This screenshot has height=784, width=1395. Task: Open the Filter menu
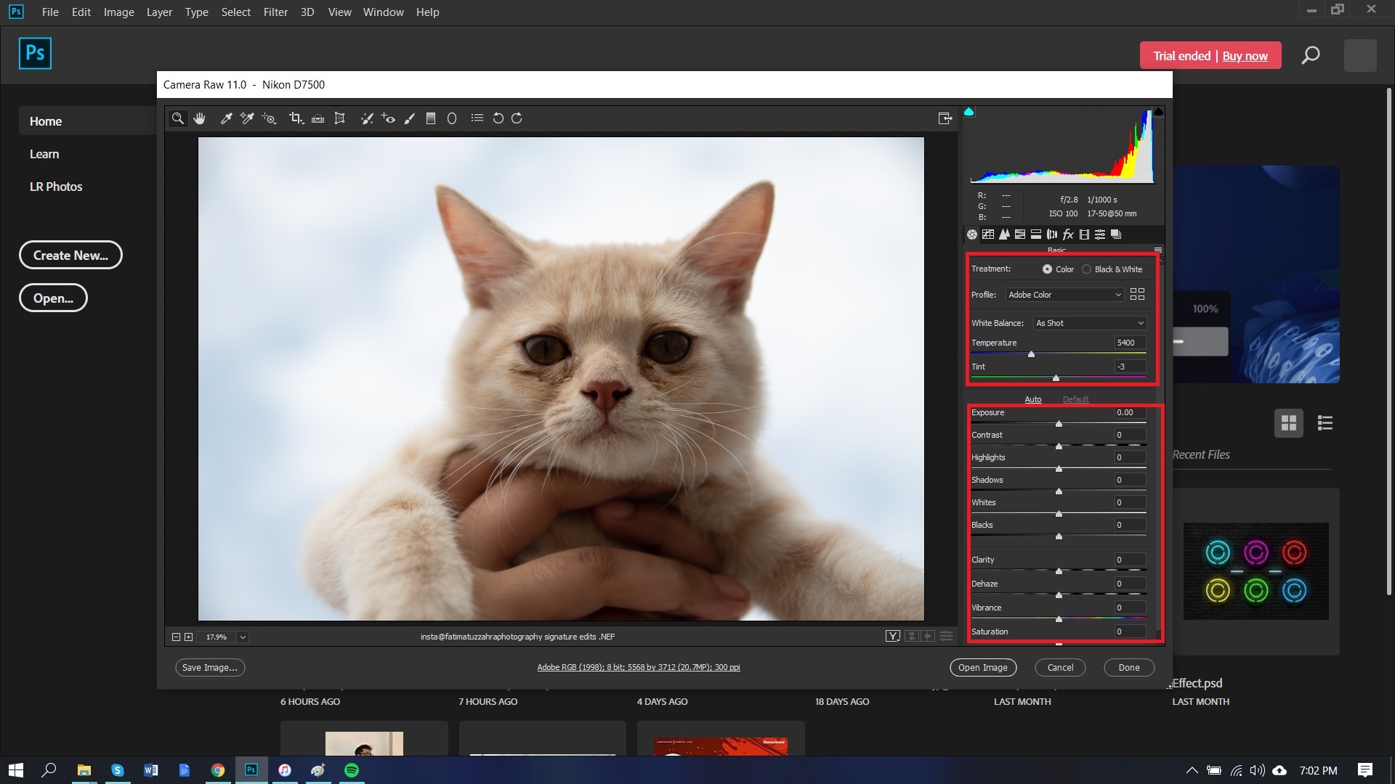[x=275, y=12]
